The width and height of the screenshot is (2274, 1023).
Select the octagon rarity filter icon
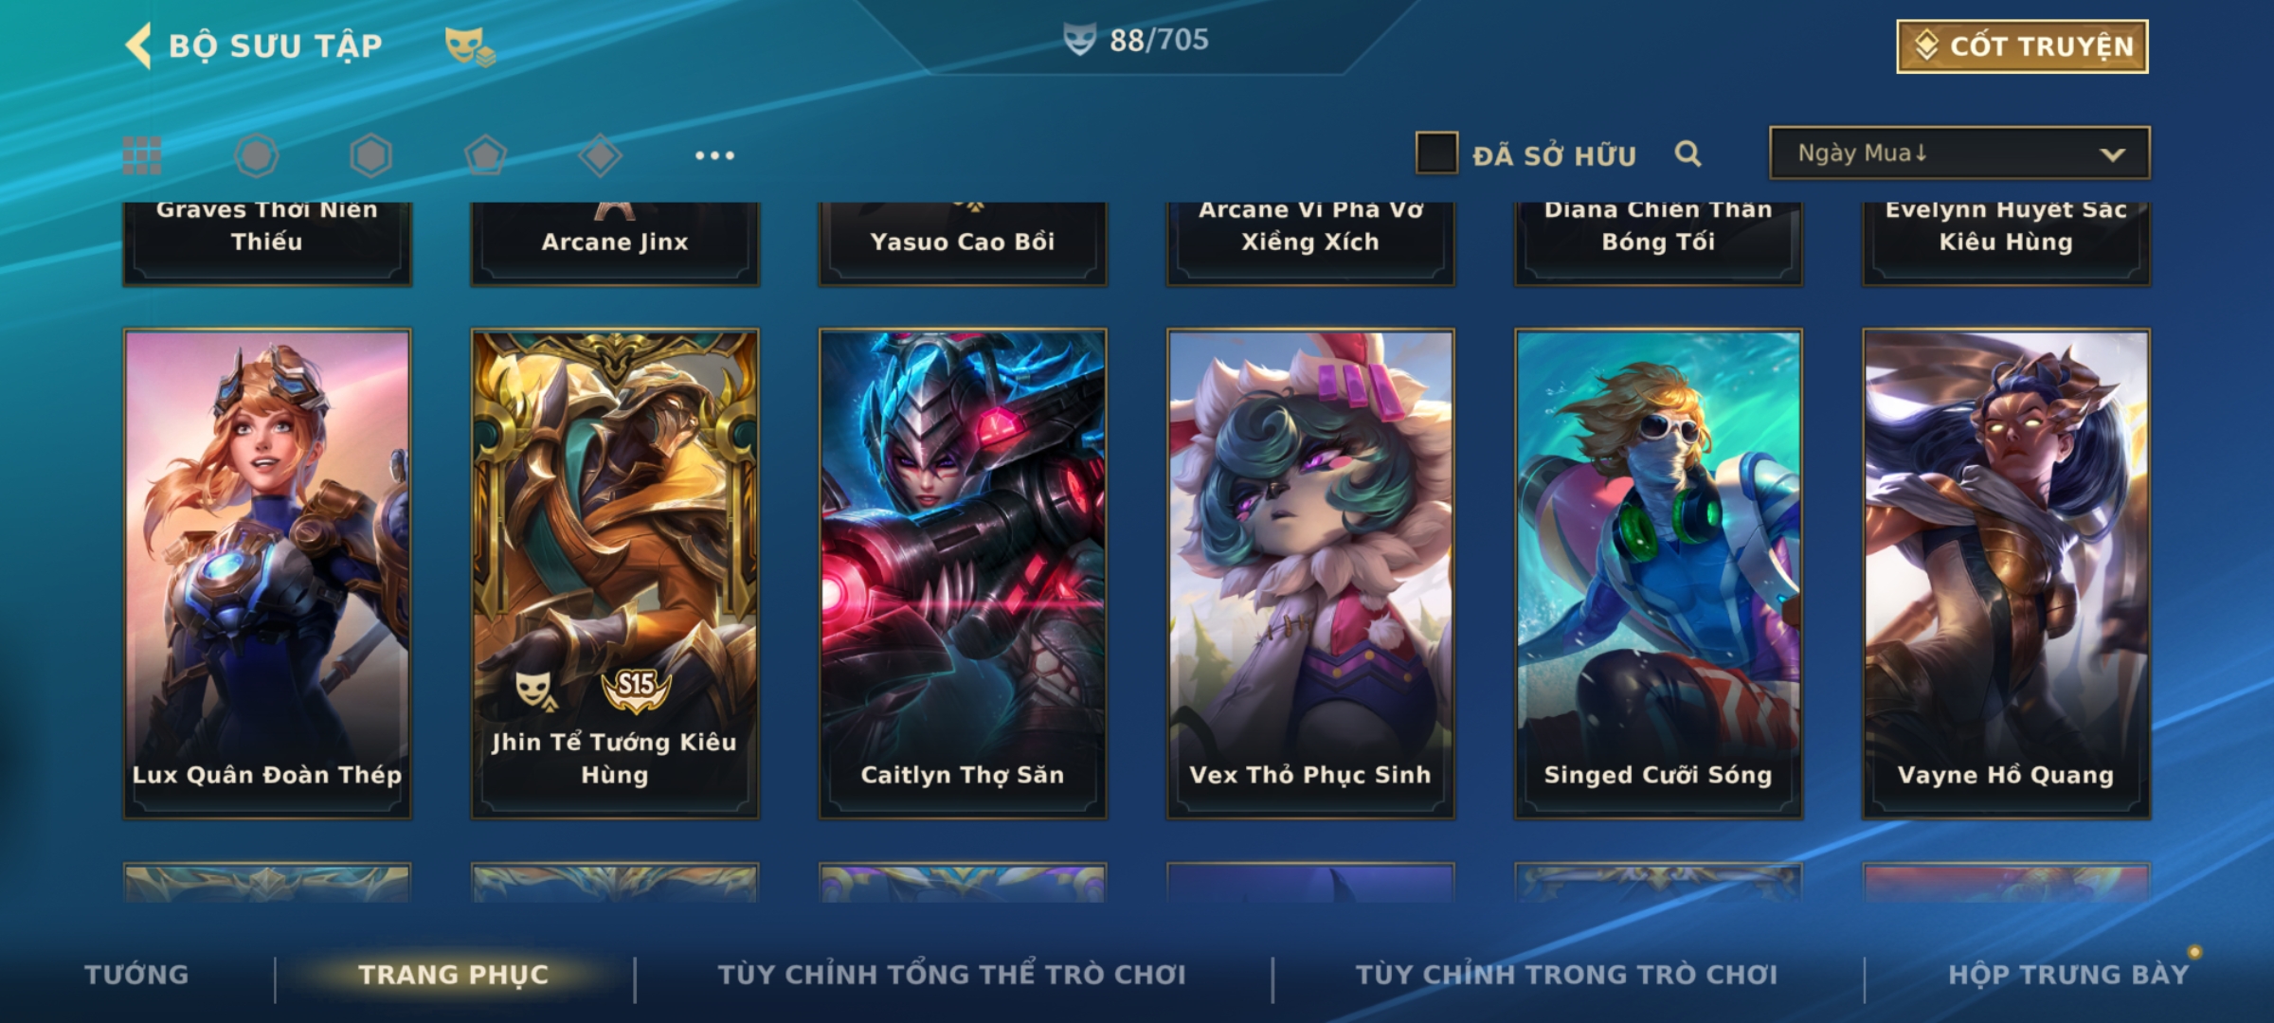tap(257, 155)
